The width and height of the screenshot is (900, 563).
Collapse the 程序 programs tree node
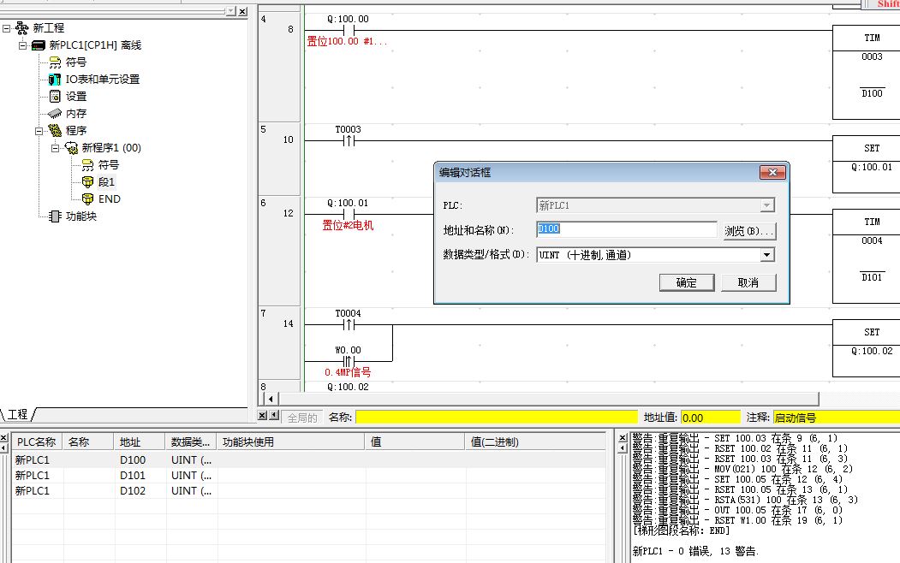point(39,131)
